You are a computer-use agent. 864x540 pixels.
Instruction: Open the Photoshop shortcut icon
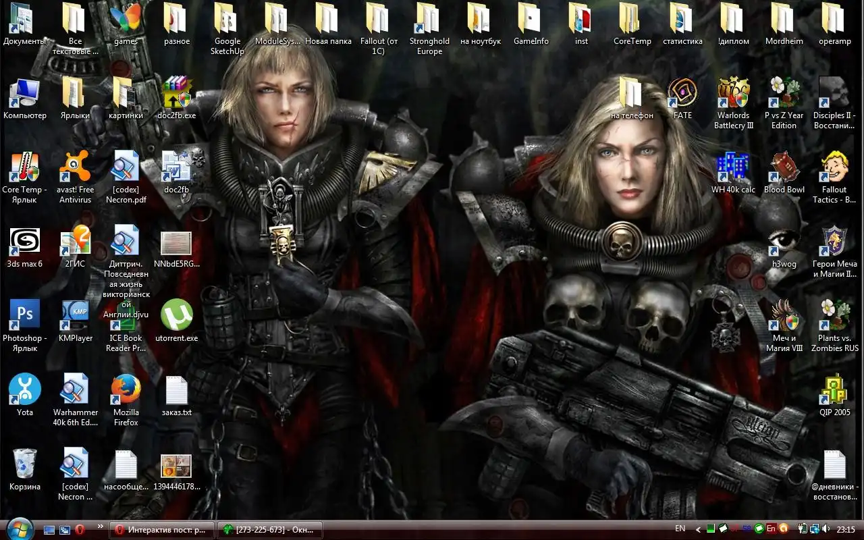point(24,316)
